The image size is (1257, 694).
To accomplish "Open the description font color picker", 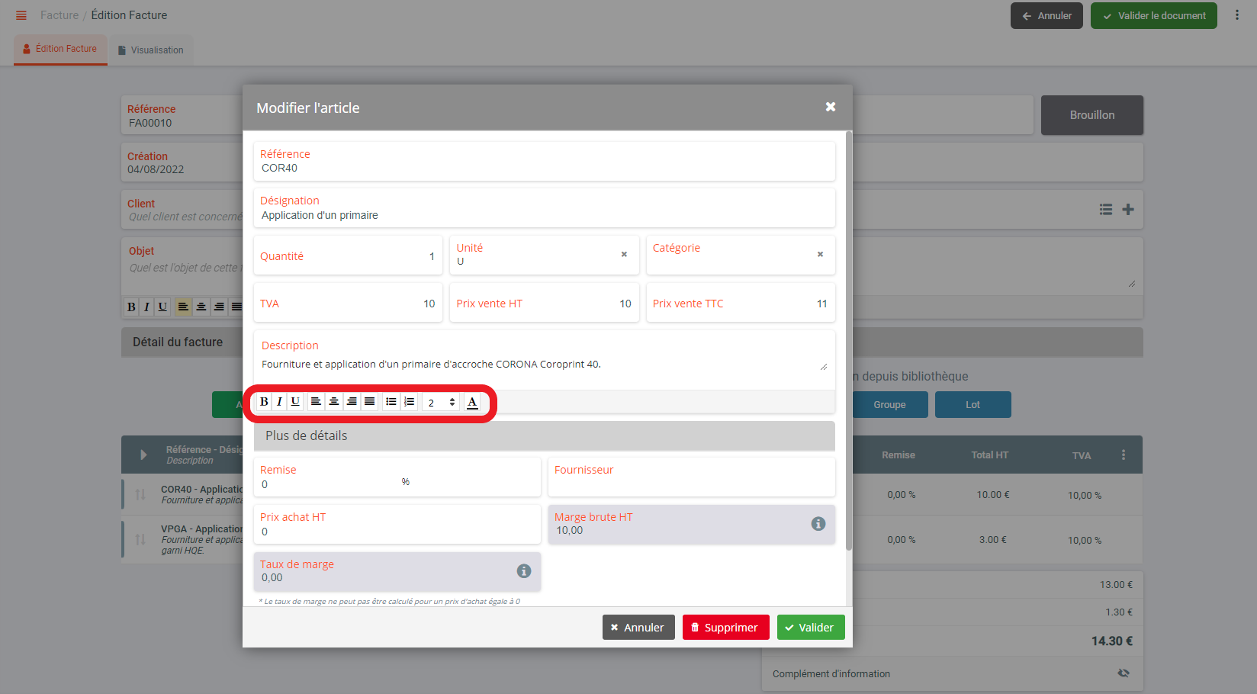I will [x=472, y=402].
